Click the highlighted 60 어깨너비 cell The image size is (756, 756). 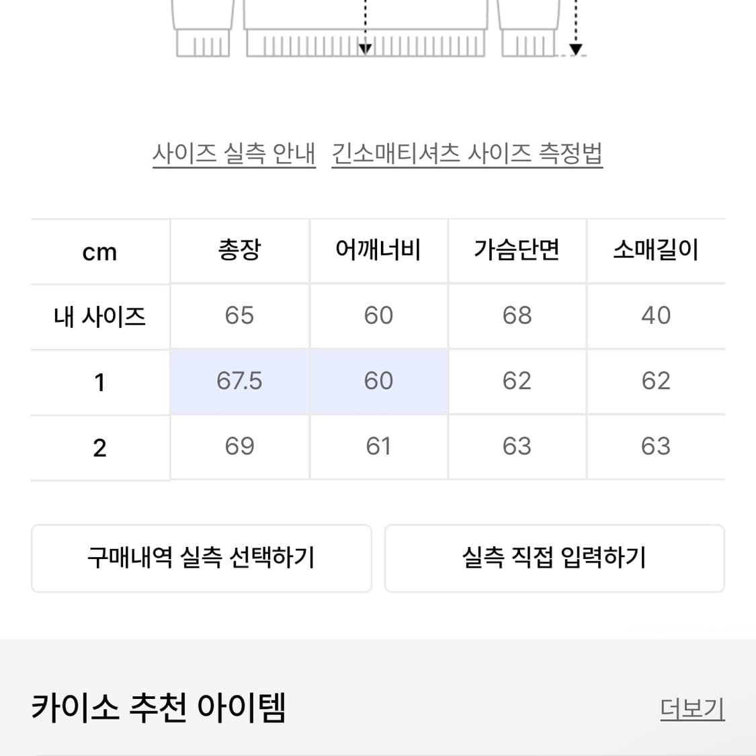pyautogui.click(x=379, y=382)
